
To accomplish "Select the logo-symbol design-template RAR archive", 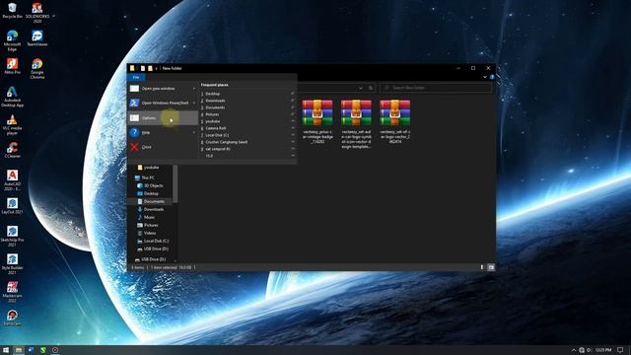I will [356, 123].
